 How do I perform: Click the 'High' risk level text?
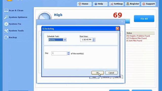pyautogui.click(x=58, y=15)
